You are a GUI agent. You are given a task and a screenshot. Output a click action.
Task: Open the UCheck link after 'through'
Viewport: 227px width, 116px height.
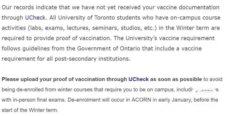35,18
